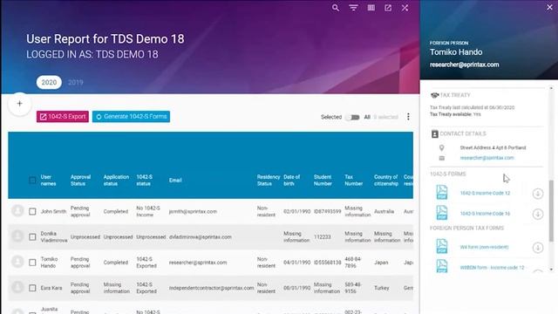558x314 pixels.
Task: Sort by Date of birth column header
Action: pyautogui.click(x=292, y=181)
